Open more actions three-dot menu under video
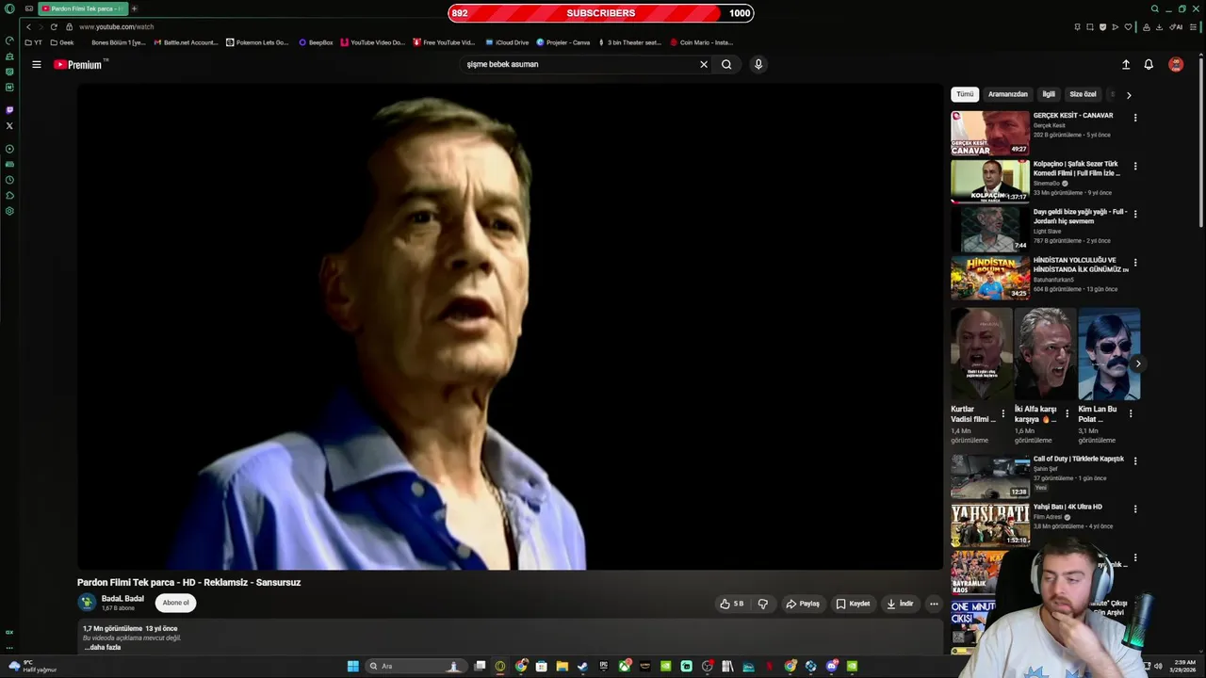The width and height of the screenshot is (1206, 678). click(x=934, y=604)
